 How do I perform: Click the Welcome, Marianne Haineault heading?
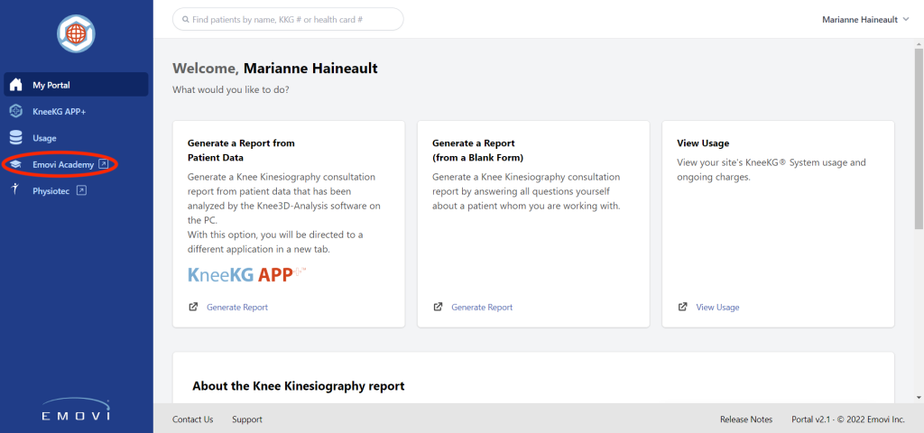[x=274, y=69]
